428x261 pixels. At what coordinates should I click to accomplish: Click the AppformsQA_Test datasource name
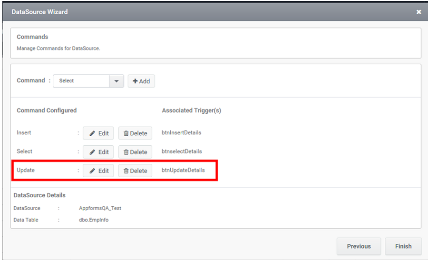100,208
